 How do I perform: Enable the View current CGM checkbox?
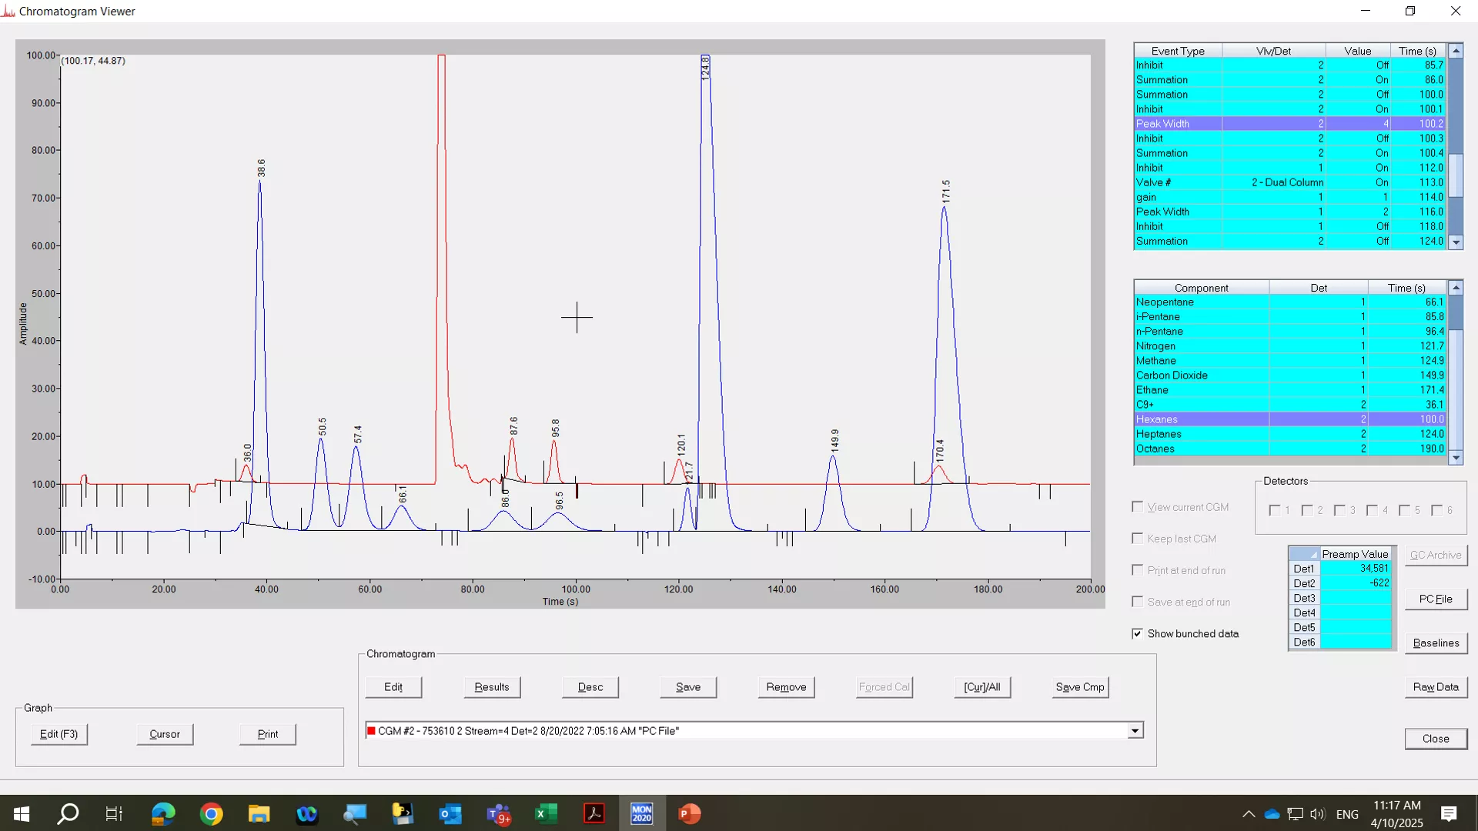[1138, 506]
